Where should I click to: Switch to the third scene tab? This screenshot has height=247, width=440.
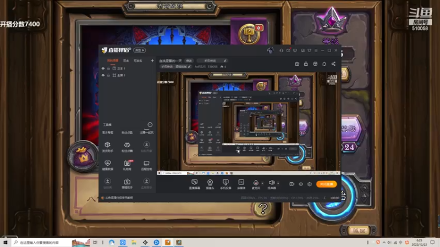138,60
